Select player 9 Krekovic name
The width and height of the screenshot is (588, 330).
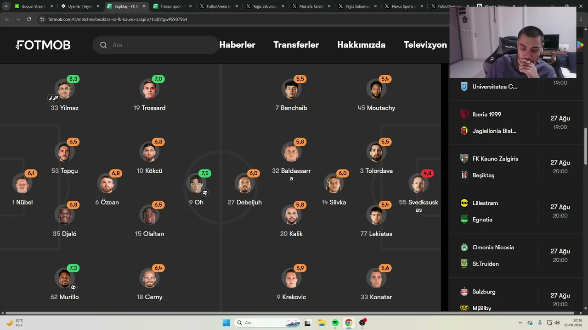(x=291, y=297)
